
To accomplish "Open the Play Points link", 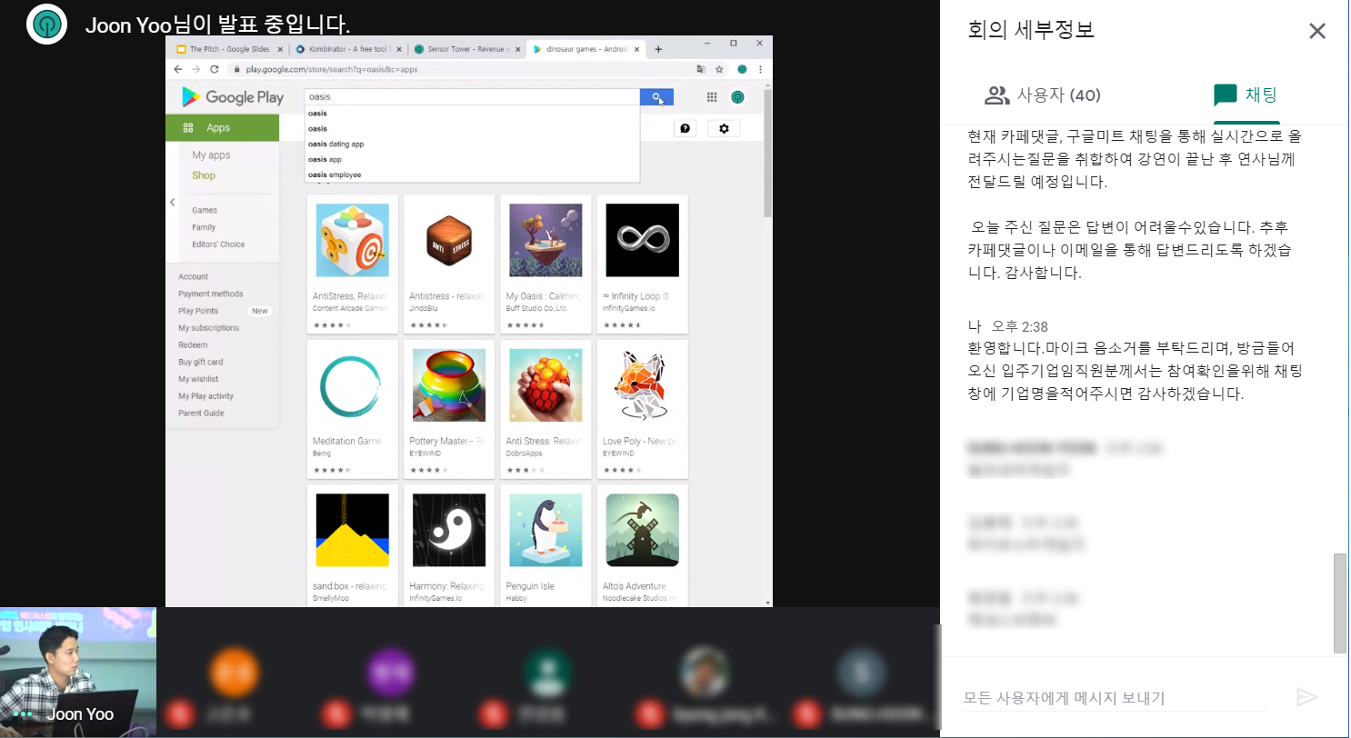I will [198, 311].
